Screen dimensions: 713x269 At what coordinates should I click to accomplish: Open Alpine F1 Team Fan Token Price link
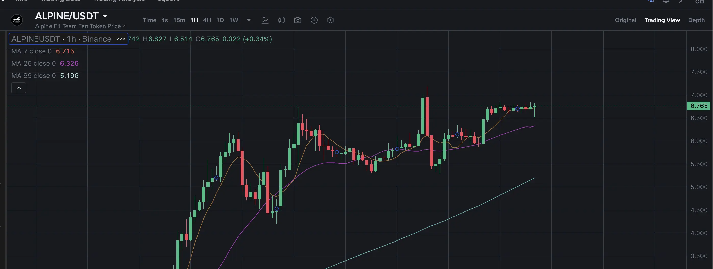coord(80,26)
